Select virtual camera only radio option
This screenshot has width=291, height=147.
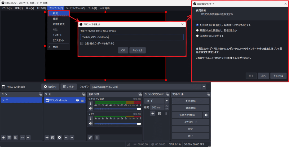pos(197,36)
